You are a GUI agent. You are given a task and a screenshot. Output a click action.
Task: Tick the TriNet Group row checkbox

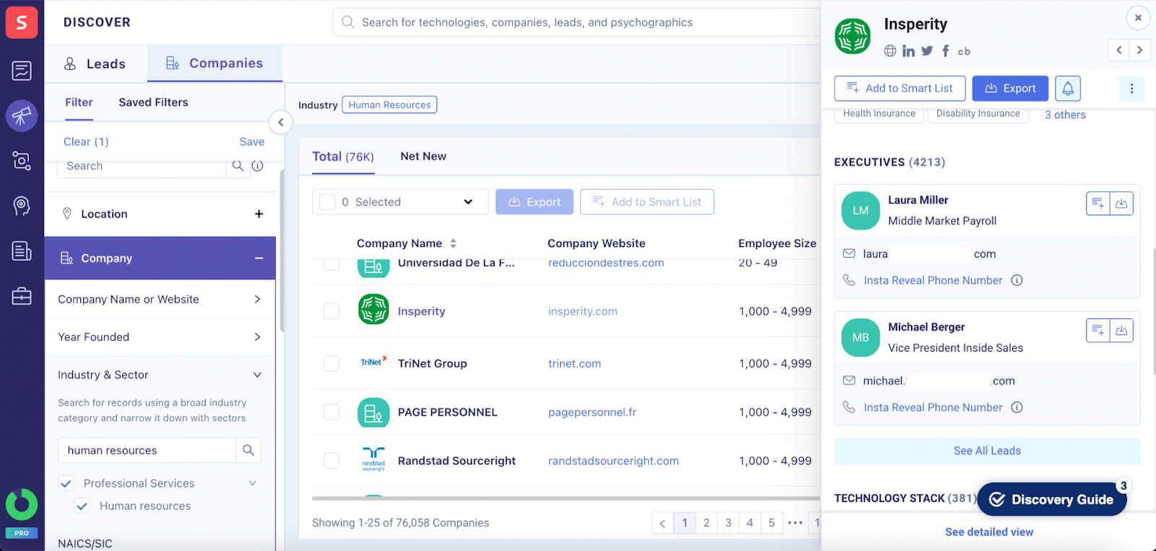(332, 363)
